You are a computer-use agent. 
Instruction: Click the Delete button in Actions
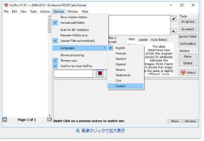point(188,63)
